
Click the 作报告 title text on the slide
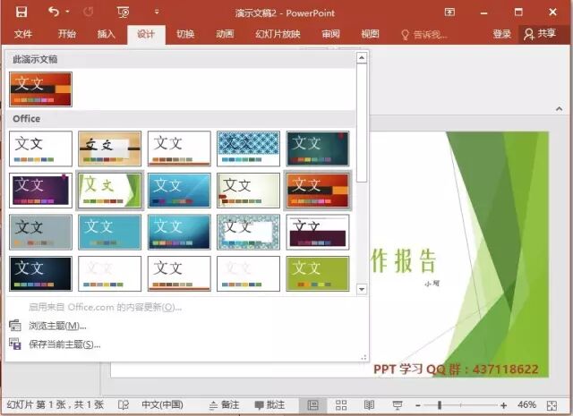pyautogui.click(x=404, y=260)
